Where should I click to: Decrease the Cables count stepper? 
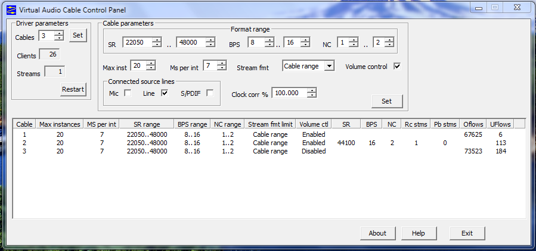(x=60, y=37)
